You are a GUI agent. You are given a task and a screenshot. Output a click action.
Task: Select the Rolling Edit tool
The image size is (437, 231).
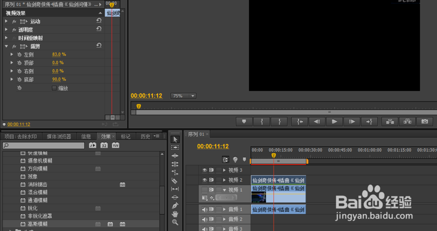click(x=175, y=164)
